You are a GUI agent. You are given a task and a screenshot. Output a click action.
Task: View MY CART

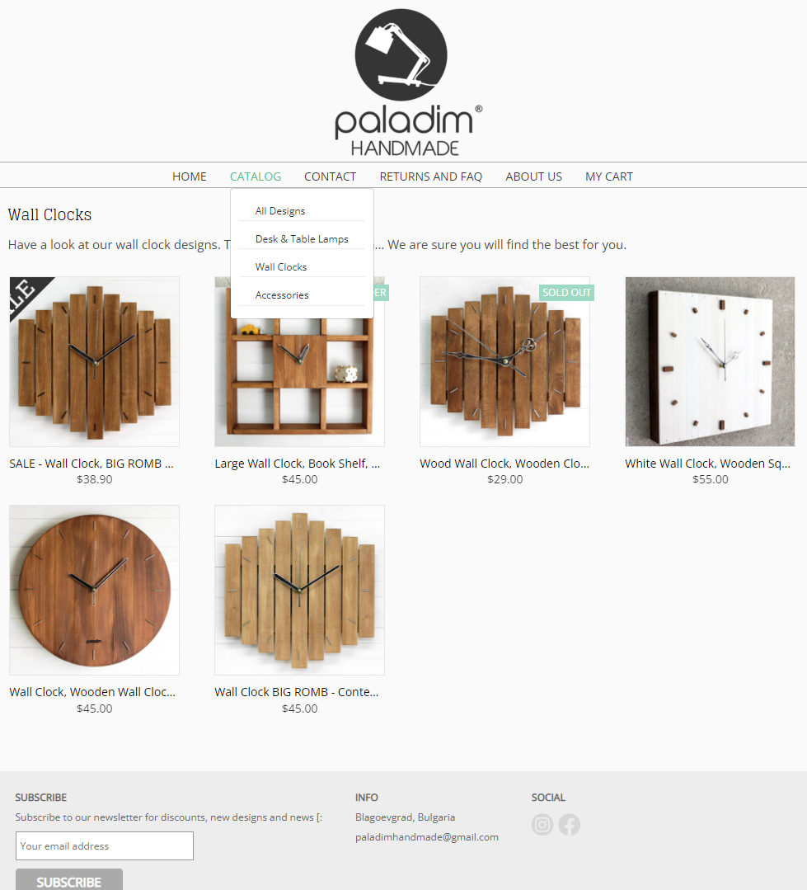tap(609, 177)
